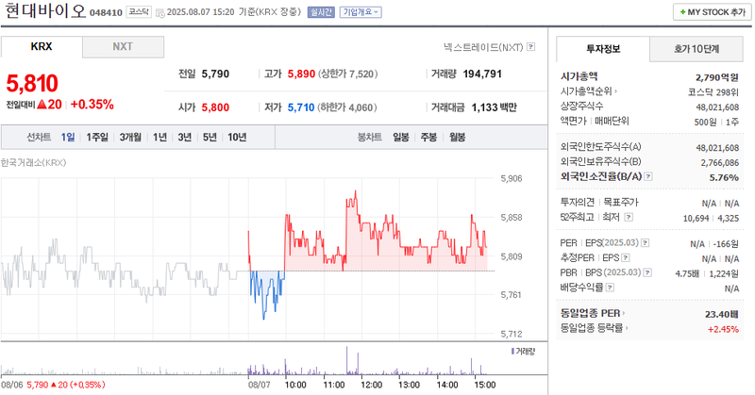Click the foreign ownership ratio 5.76%
This screenshot has height=395, width=755.
(724, 177)
